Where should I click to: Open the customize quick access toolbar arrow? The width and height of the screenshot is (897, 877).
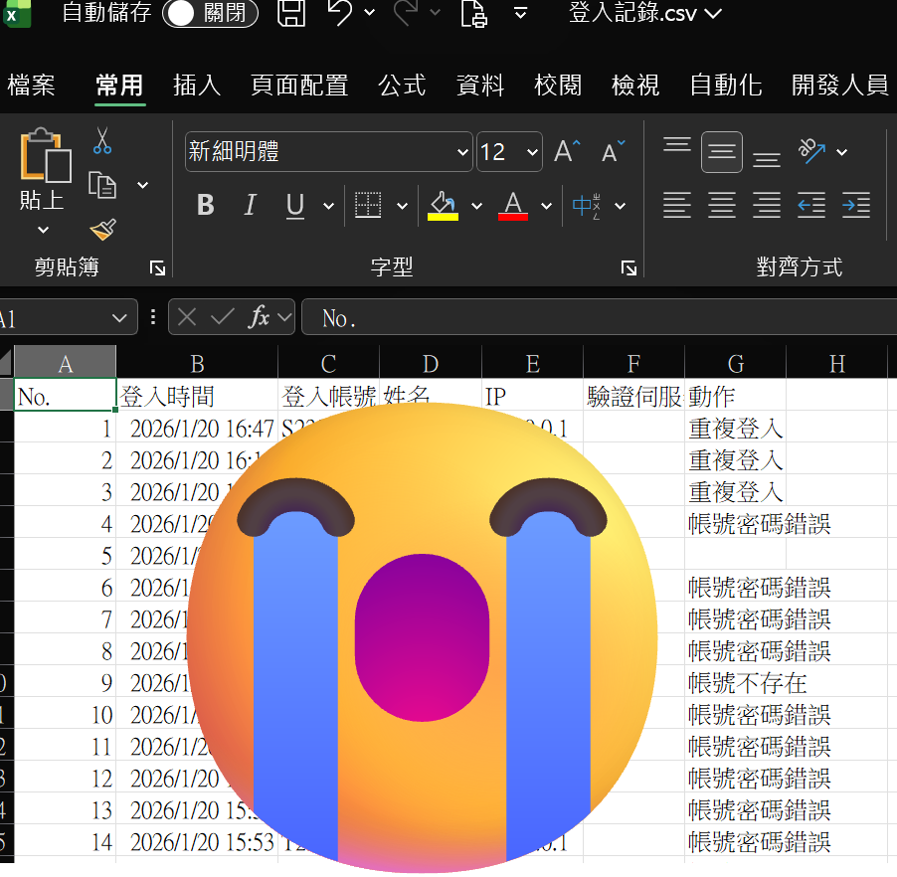pos(520,13)
